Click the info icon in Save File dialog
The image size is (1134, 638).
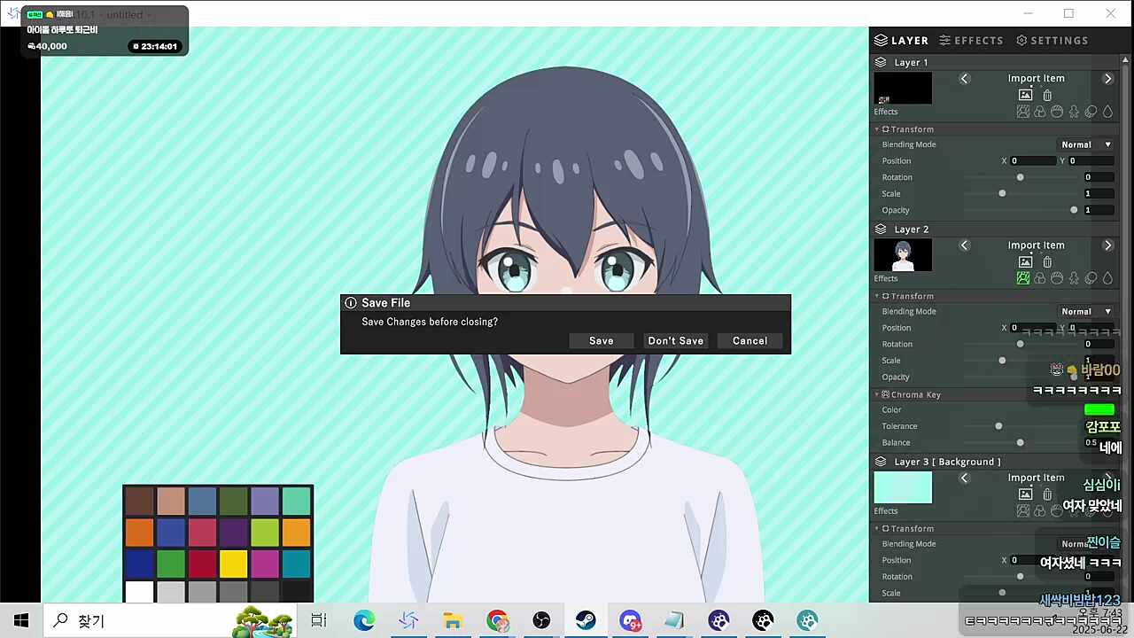[351, 303]
